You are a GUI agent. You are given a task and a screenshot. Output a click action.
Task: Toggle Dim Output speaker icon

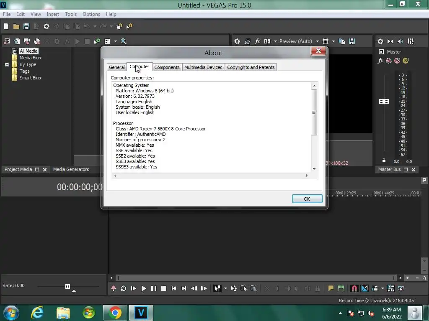coord(400,41)
